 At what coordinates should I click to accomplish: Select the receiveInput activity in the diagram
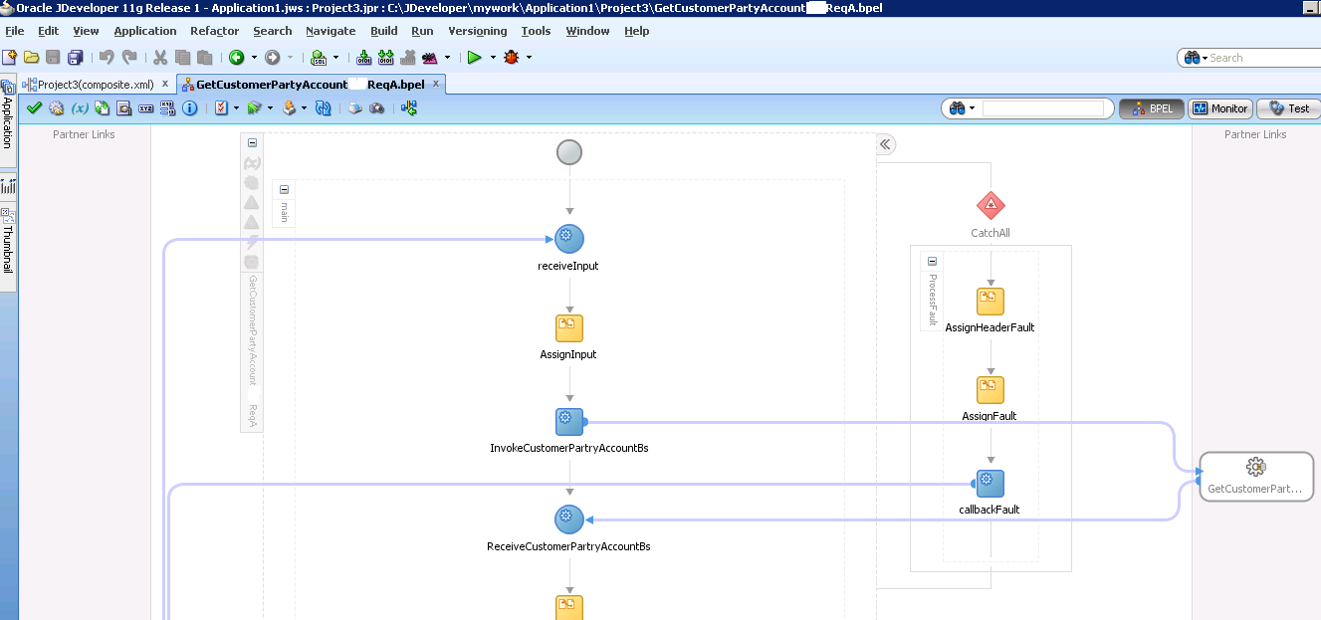point(568,238)
